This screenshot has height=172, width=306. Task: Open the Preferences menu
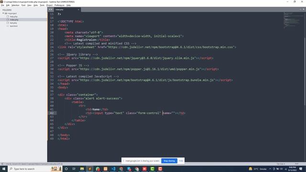click(x=59, y=5)
